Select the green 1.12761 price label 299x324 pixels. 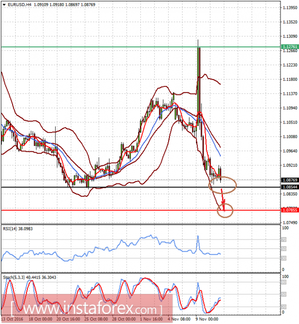[290, 47]
